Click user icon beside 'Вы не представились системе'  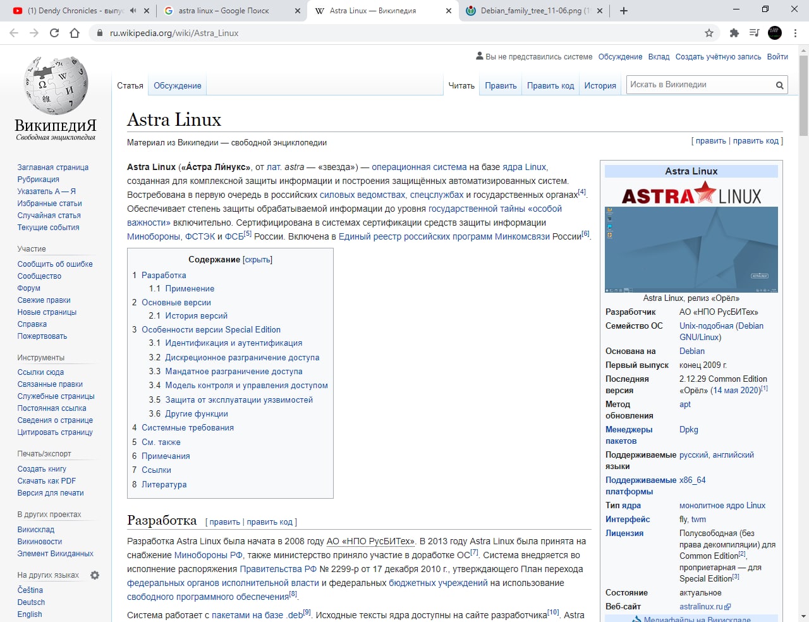[480, 56]
